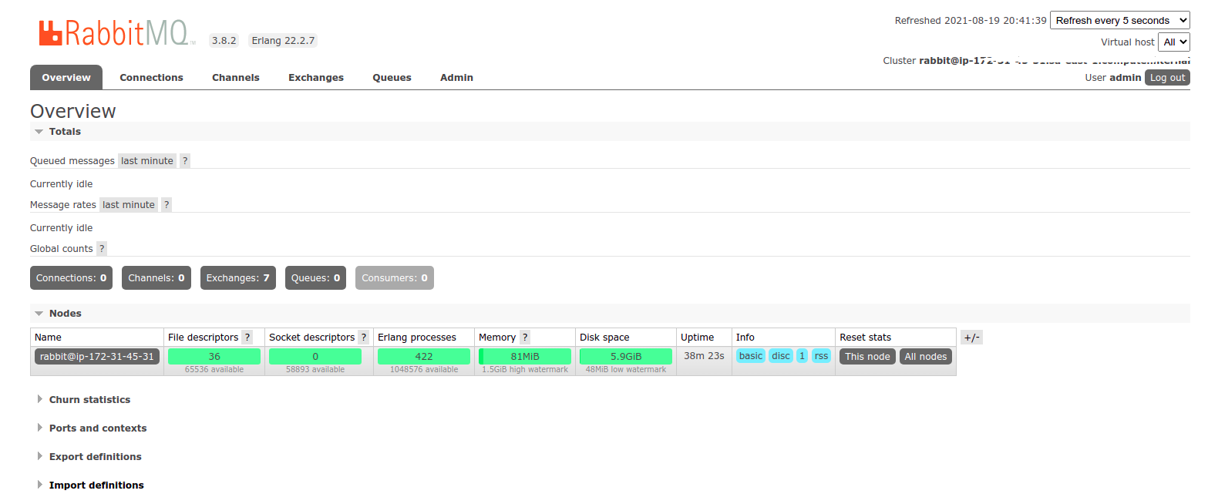Click the 1048576 available text

pyautogui.click(x=424, y=370)
